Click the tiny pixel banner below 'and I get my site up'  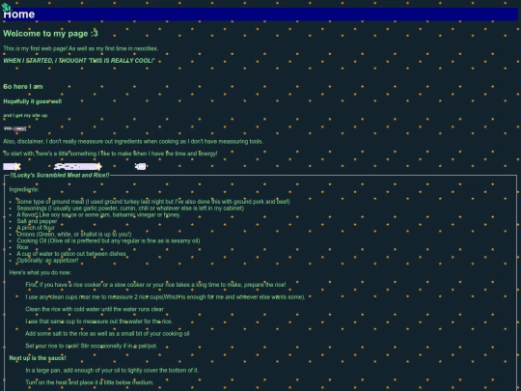[x=14, y=128]
